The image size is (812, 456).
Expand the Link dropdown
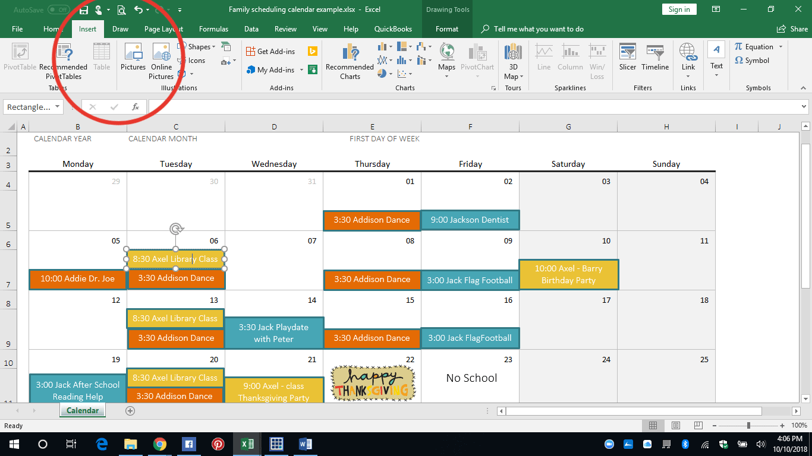(x=688, y=75)
